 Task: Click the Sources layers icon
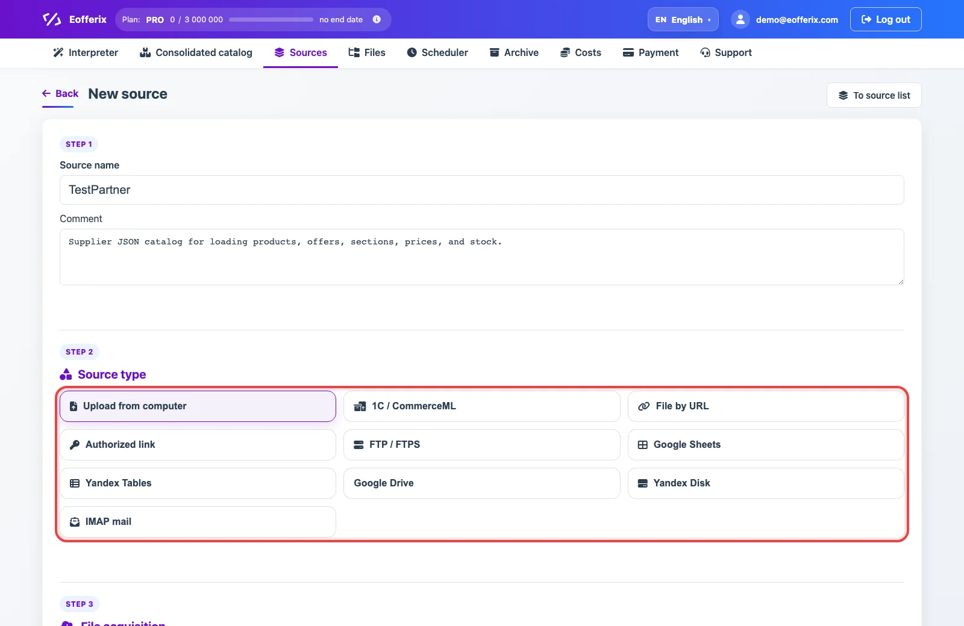(x=280, y=52)
